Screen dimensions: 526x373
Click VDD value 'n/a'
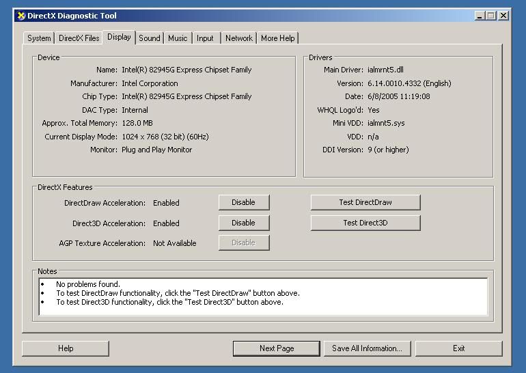pos(373,137)
